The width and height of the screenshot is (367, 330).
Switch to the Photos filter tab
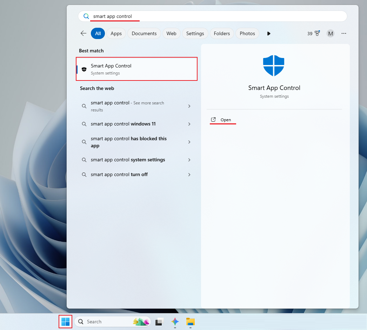coord(247,33)
